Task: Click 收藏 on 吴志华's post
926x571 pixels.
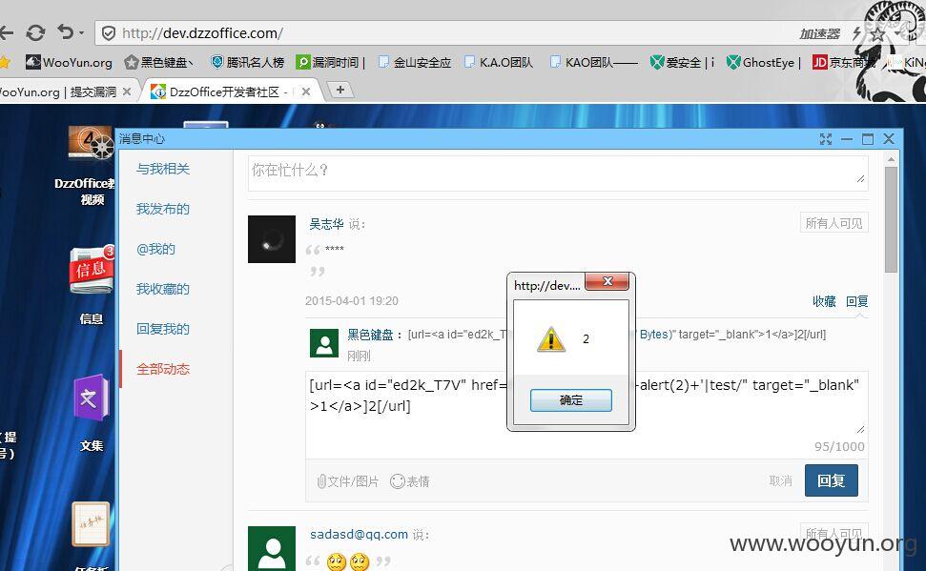Action: [824, 302]
